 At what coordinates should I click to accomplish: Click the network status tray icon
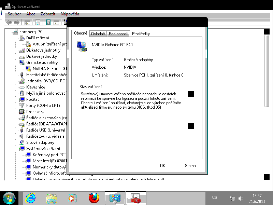232,199
